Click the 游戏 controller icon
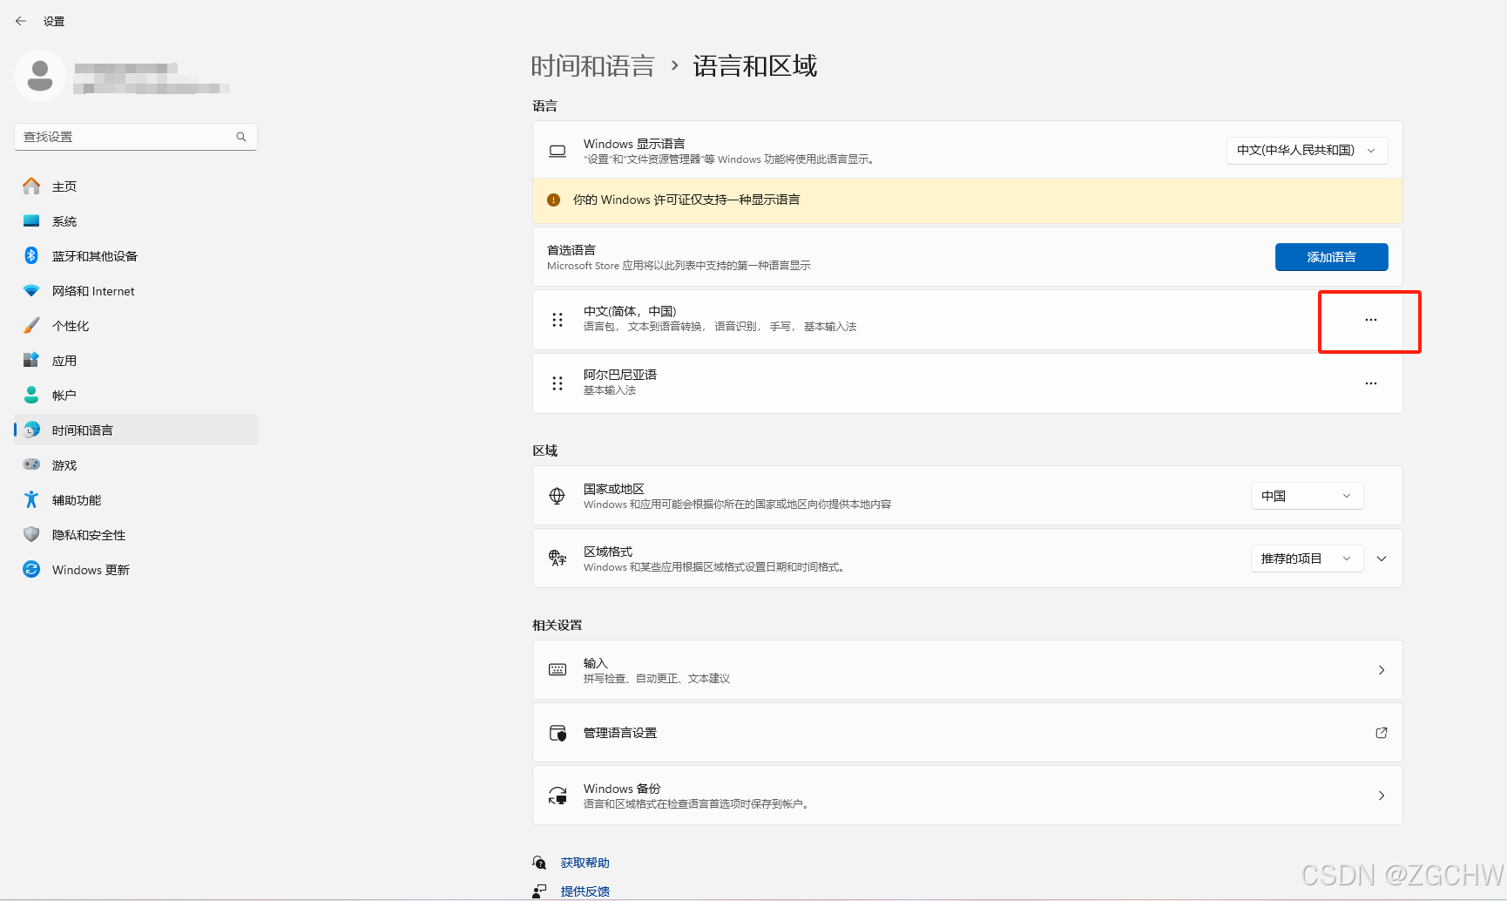 (x=31, y=464)
